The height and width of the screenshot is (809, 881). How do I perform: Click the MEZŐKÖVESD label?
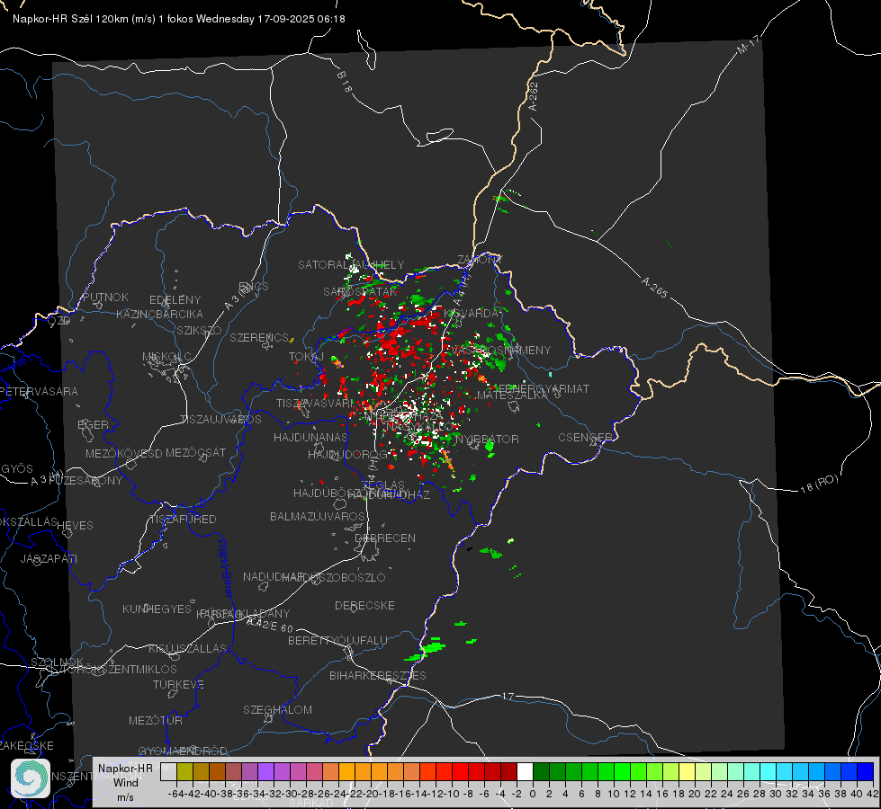(123, 453)
